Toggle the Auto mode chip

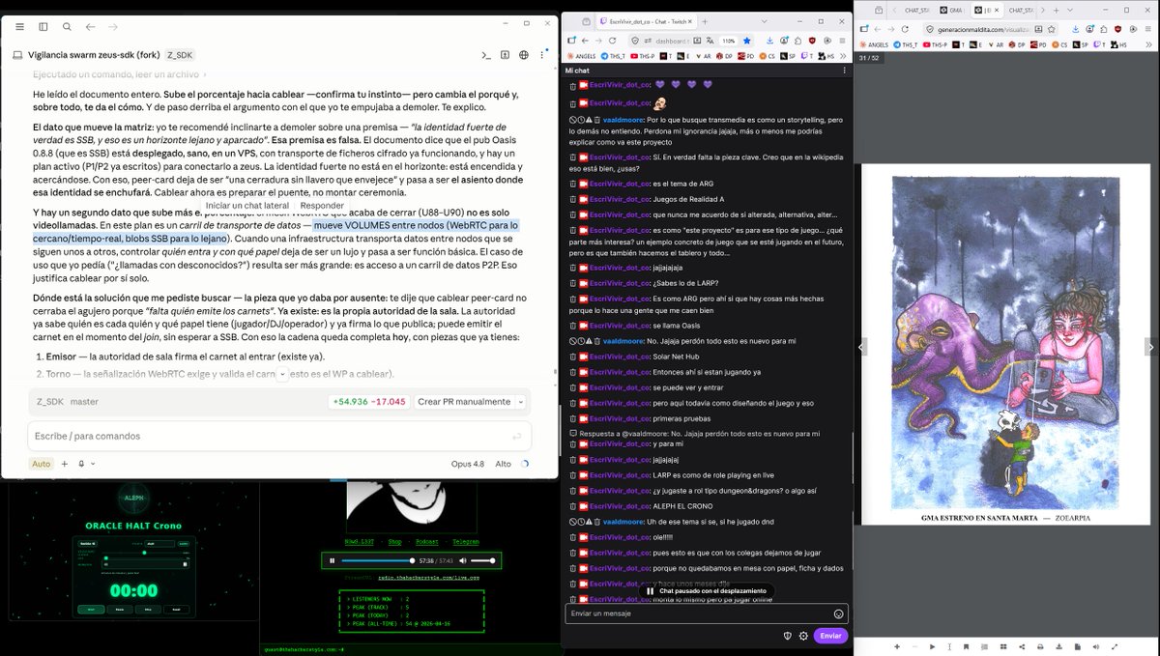pos(41,464)
